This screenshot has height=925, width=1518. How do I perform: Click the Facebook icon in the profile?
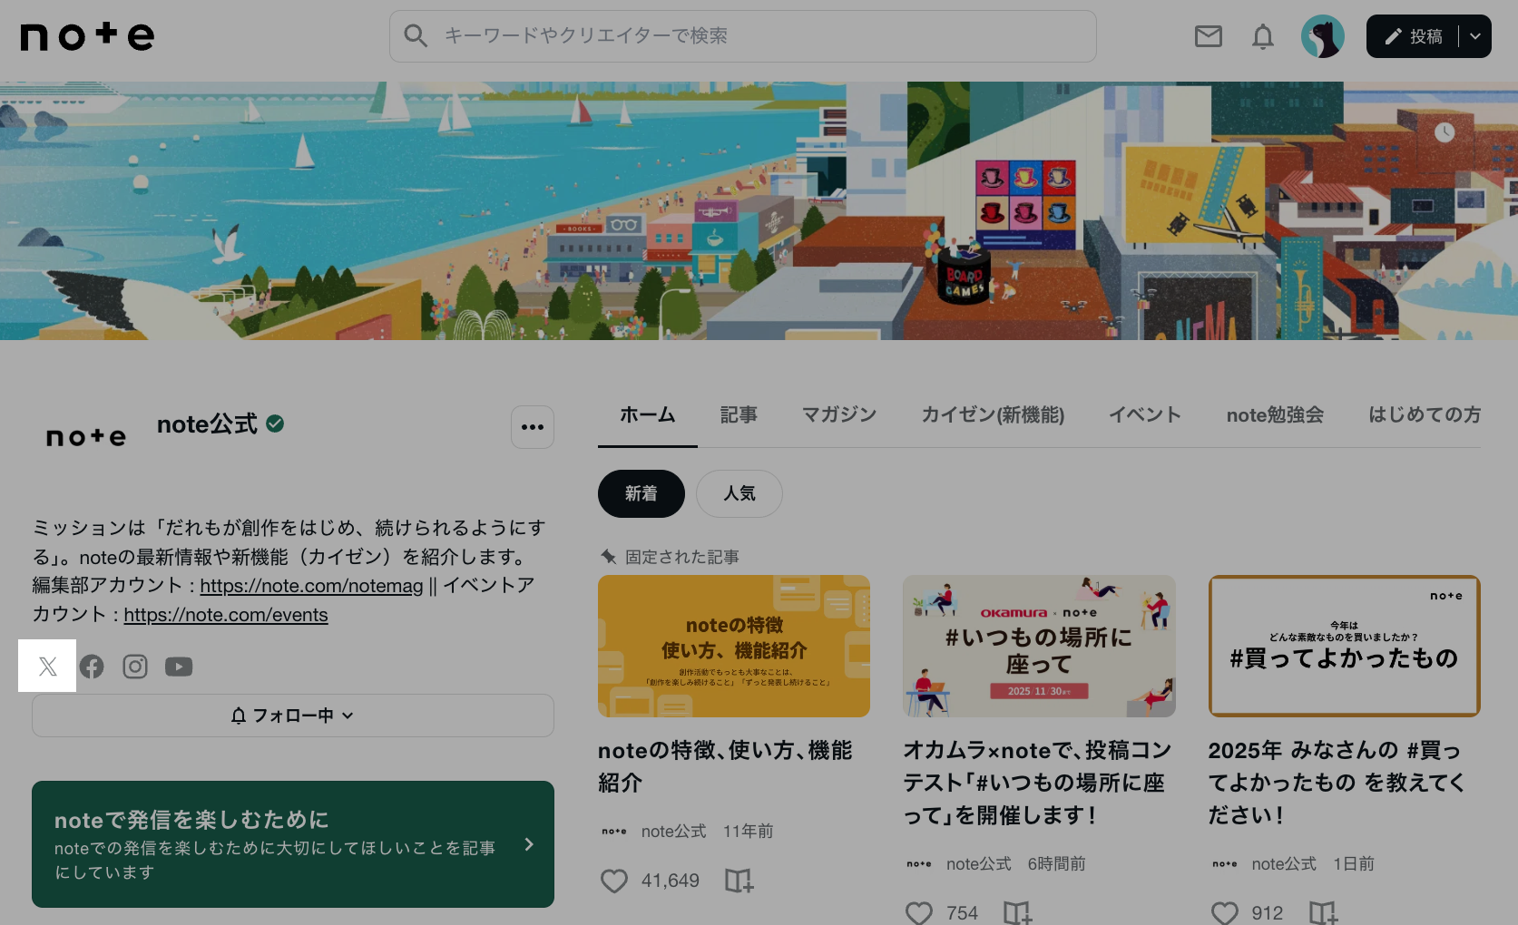[x=91, y=666]
